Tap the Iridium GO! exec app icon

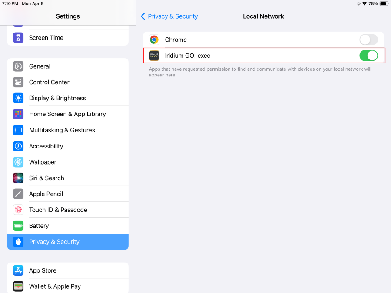coord(154,56)
